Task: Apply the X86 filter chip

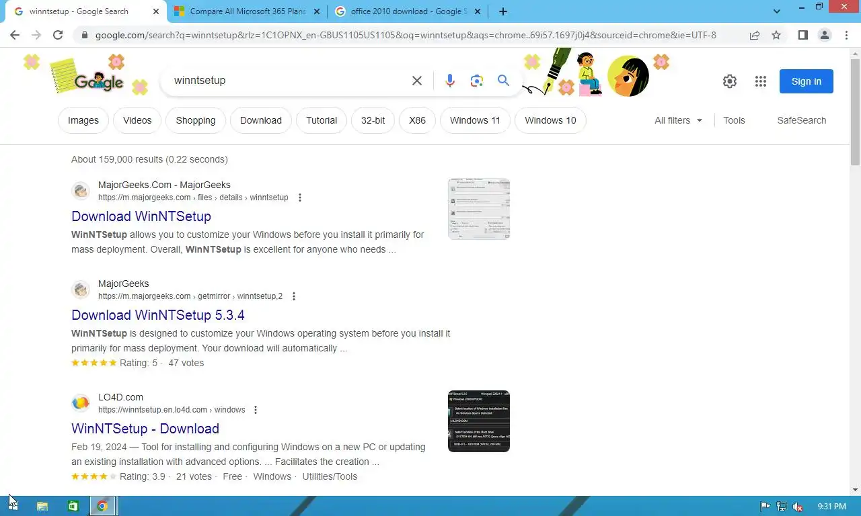Action: coord(417,120)
